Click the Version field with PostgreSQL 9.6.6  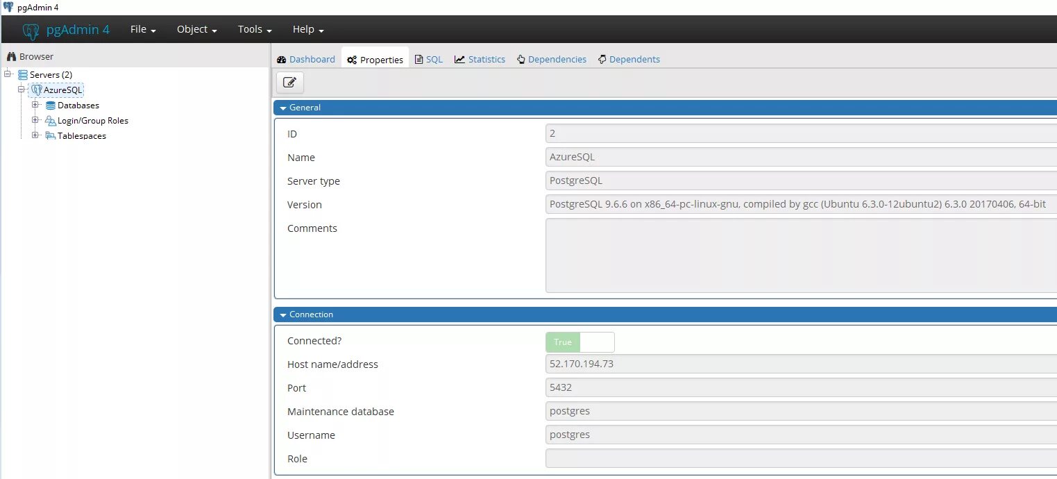coord(801,204)
